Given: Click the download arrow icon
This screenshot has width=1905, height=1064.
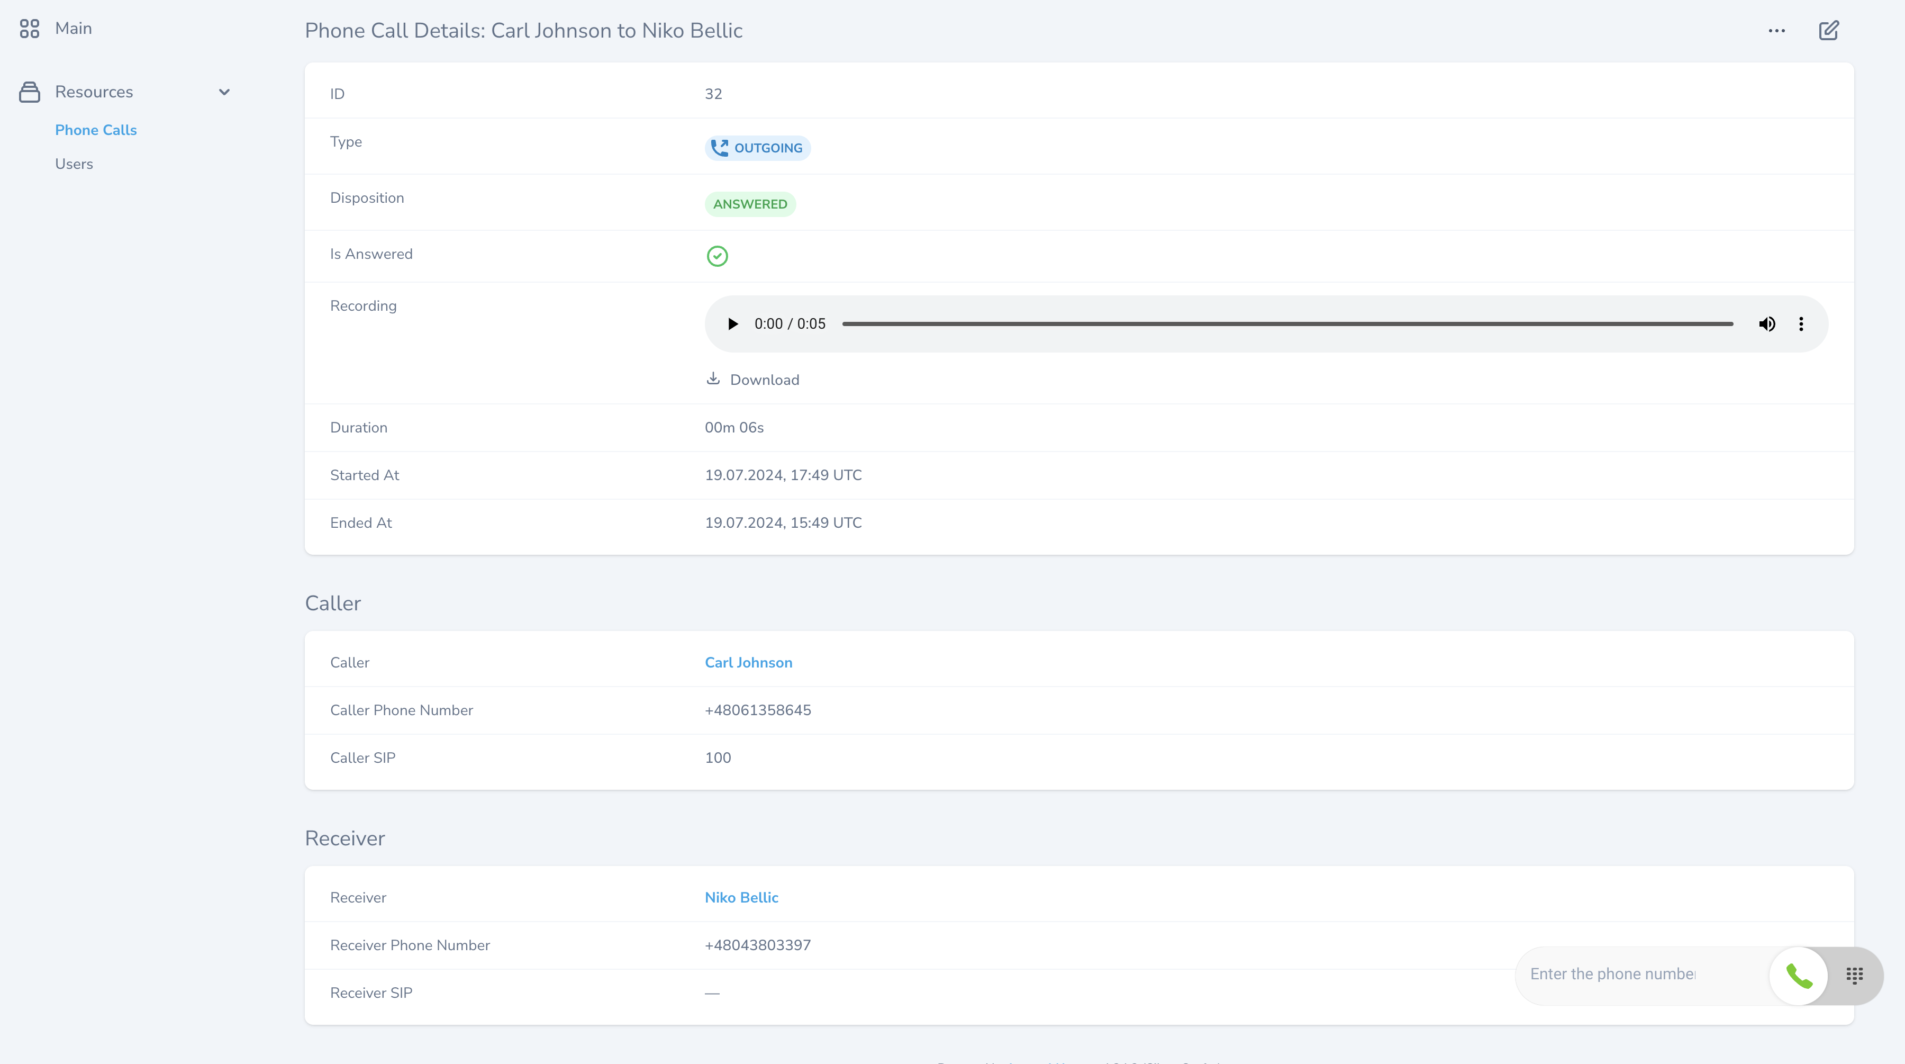Looking at the screenshot, I should [713, 379].
